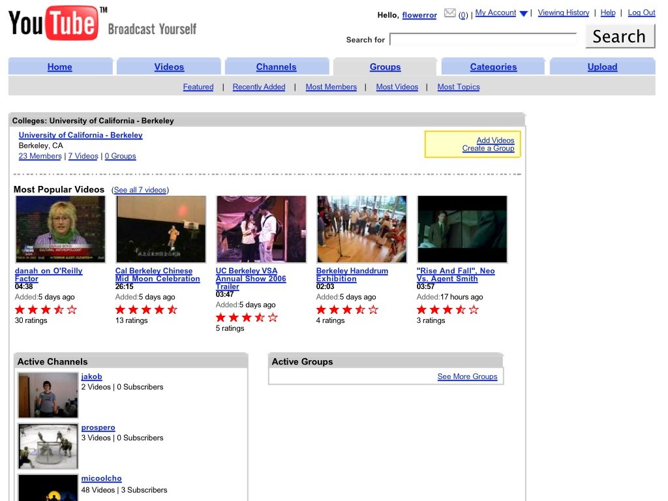The width and height of the screenshot is (668, 501).
Task: Select the Recently Added filter
Action: point(259,86)
